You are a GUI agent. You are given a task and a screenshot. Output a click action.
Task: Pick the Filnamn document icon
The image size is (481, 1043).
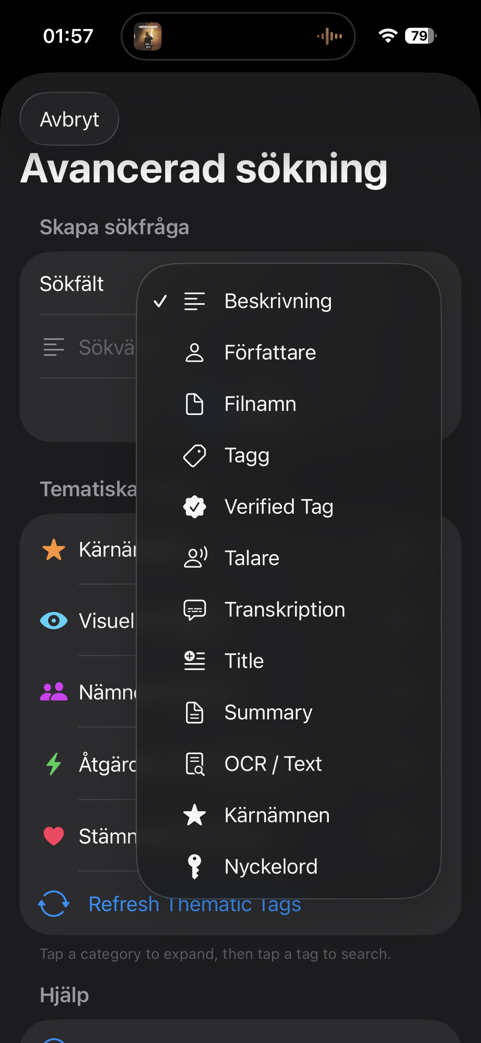[195, 404]
